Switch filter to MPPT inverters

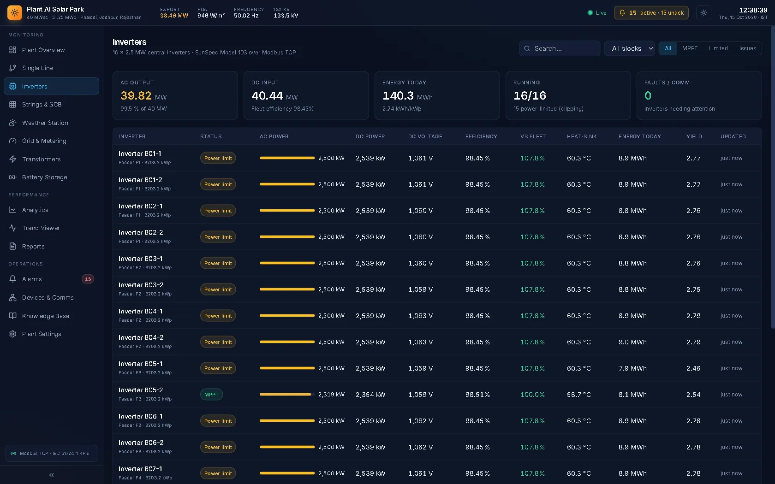(690, 48)
